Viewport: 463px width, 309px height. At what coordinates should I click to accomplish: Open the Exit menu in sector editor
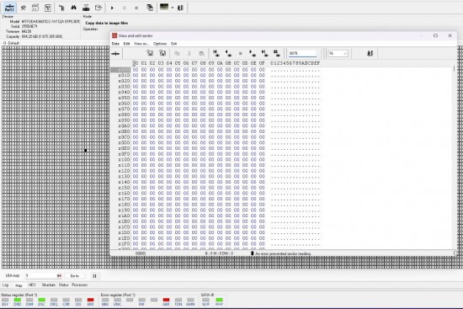pos(173,44)
